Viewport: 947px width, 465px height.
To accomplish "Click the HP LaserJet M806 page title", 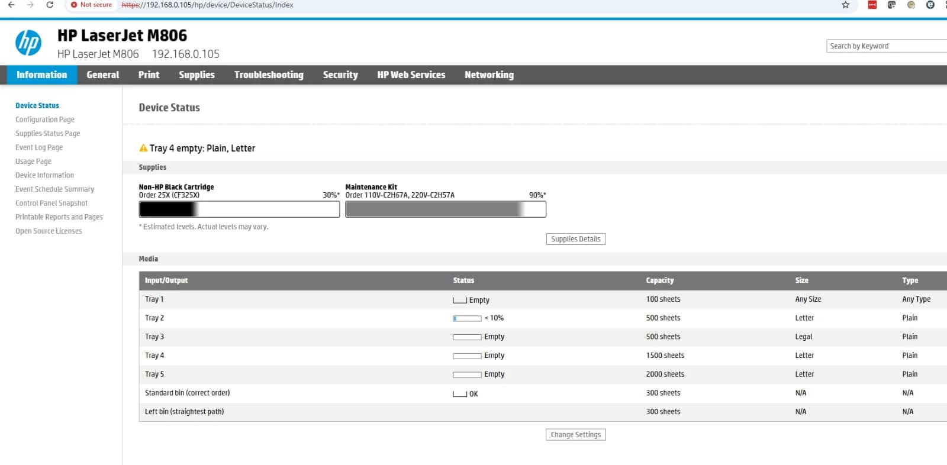I will tap(123, 35).
